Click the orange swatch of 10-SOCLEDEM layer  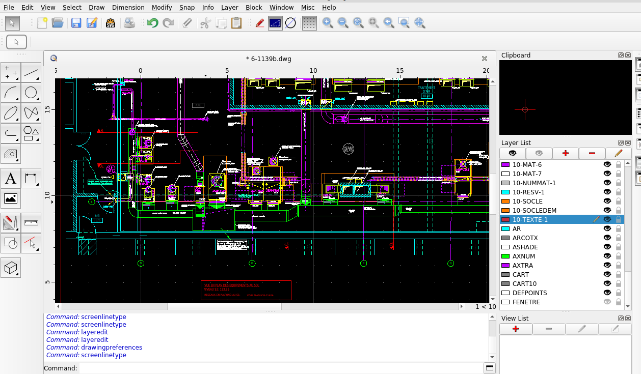[x=505, y=211]
